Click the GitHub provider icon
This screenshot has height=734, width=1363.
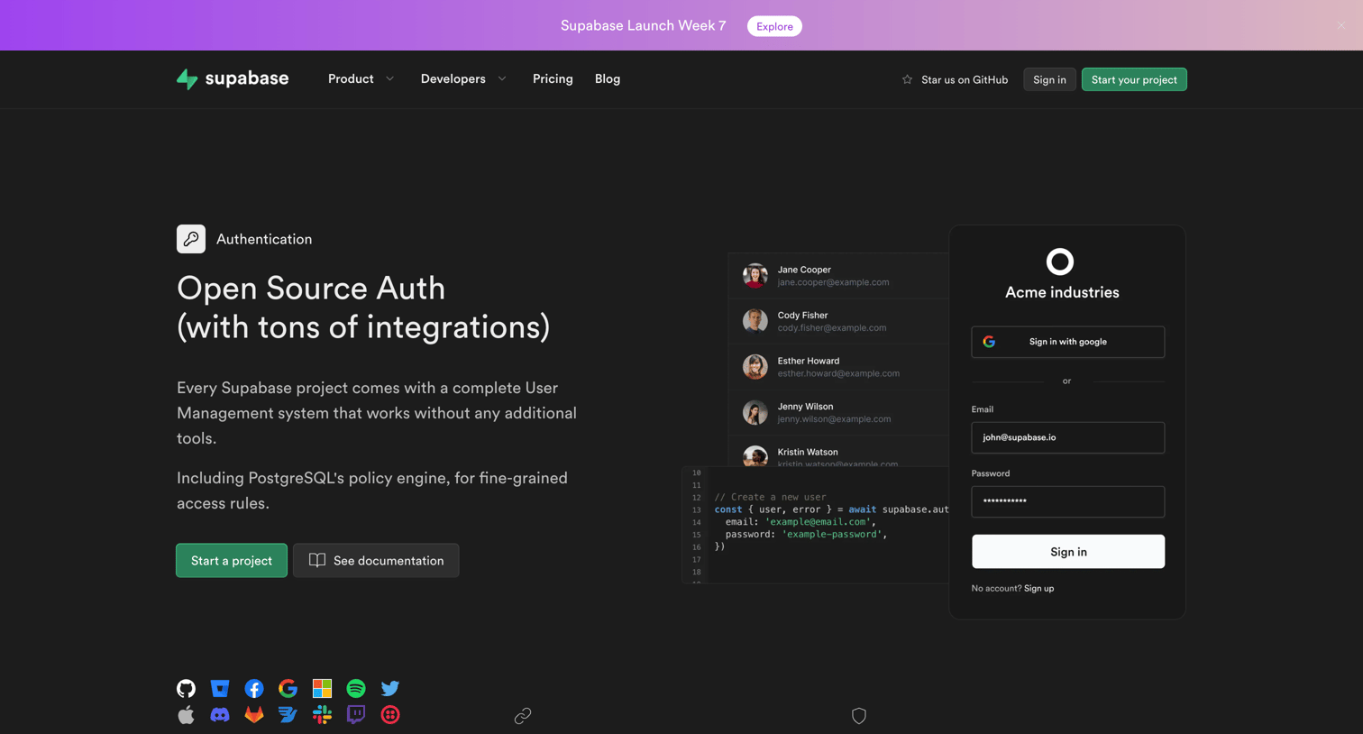point(186,688)
